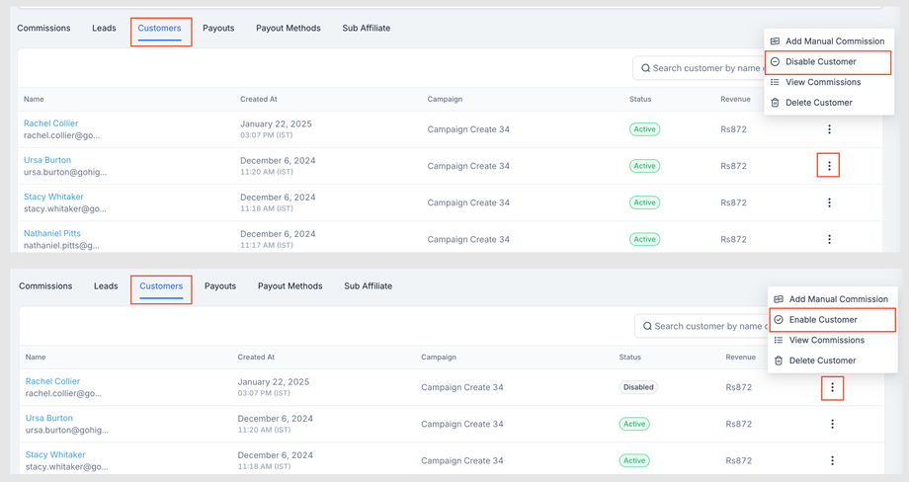Open three-dot menu for the disabled Rachel Collier row
This screenshot has height=482, width=909.
click(832, 387)
